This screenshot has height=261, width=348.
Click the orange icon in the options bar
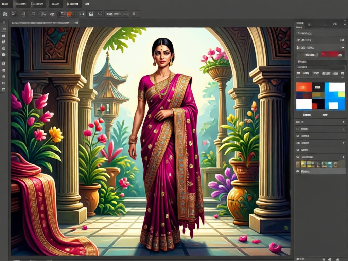pos(69,14)
